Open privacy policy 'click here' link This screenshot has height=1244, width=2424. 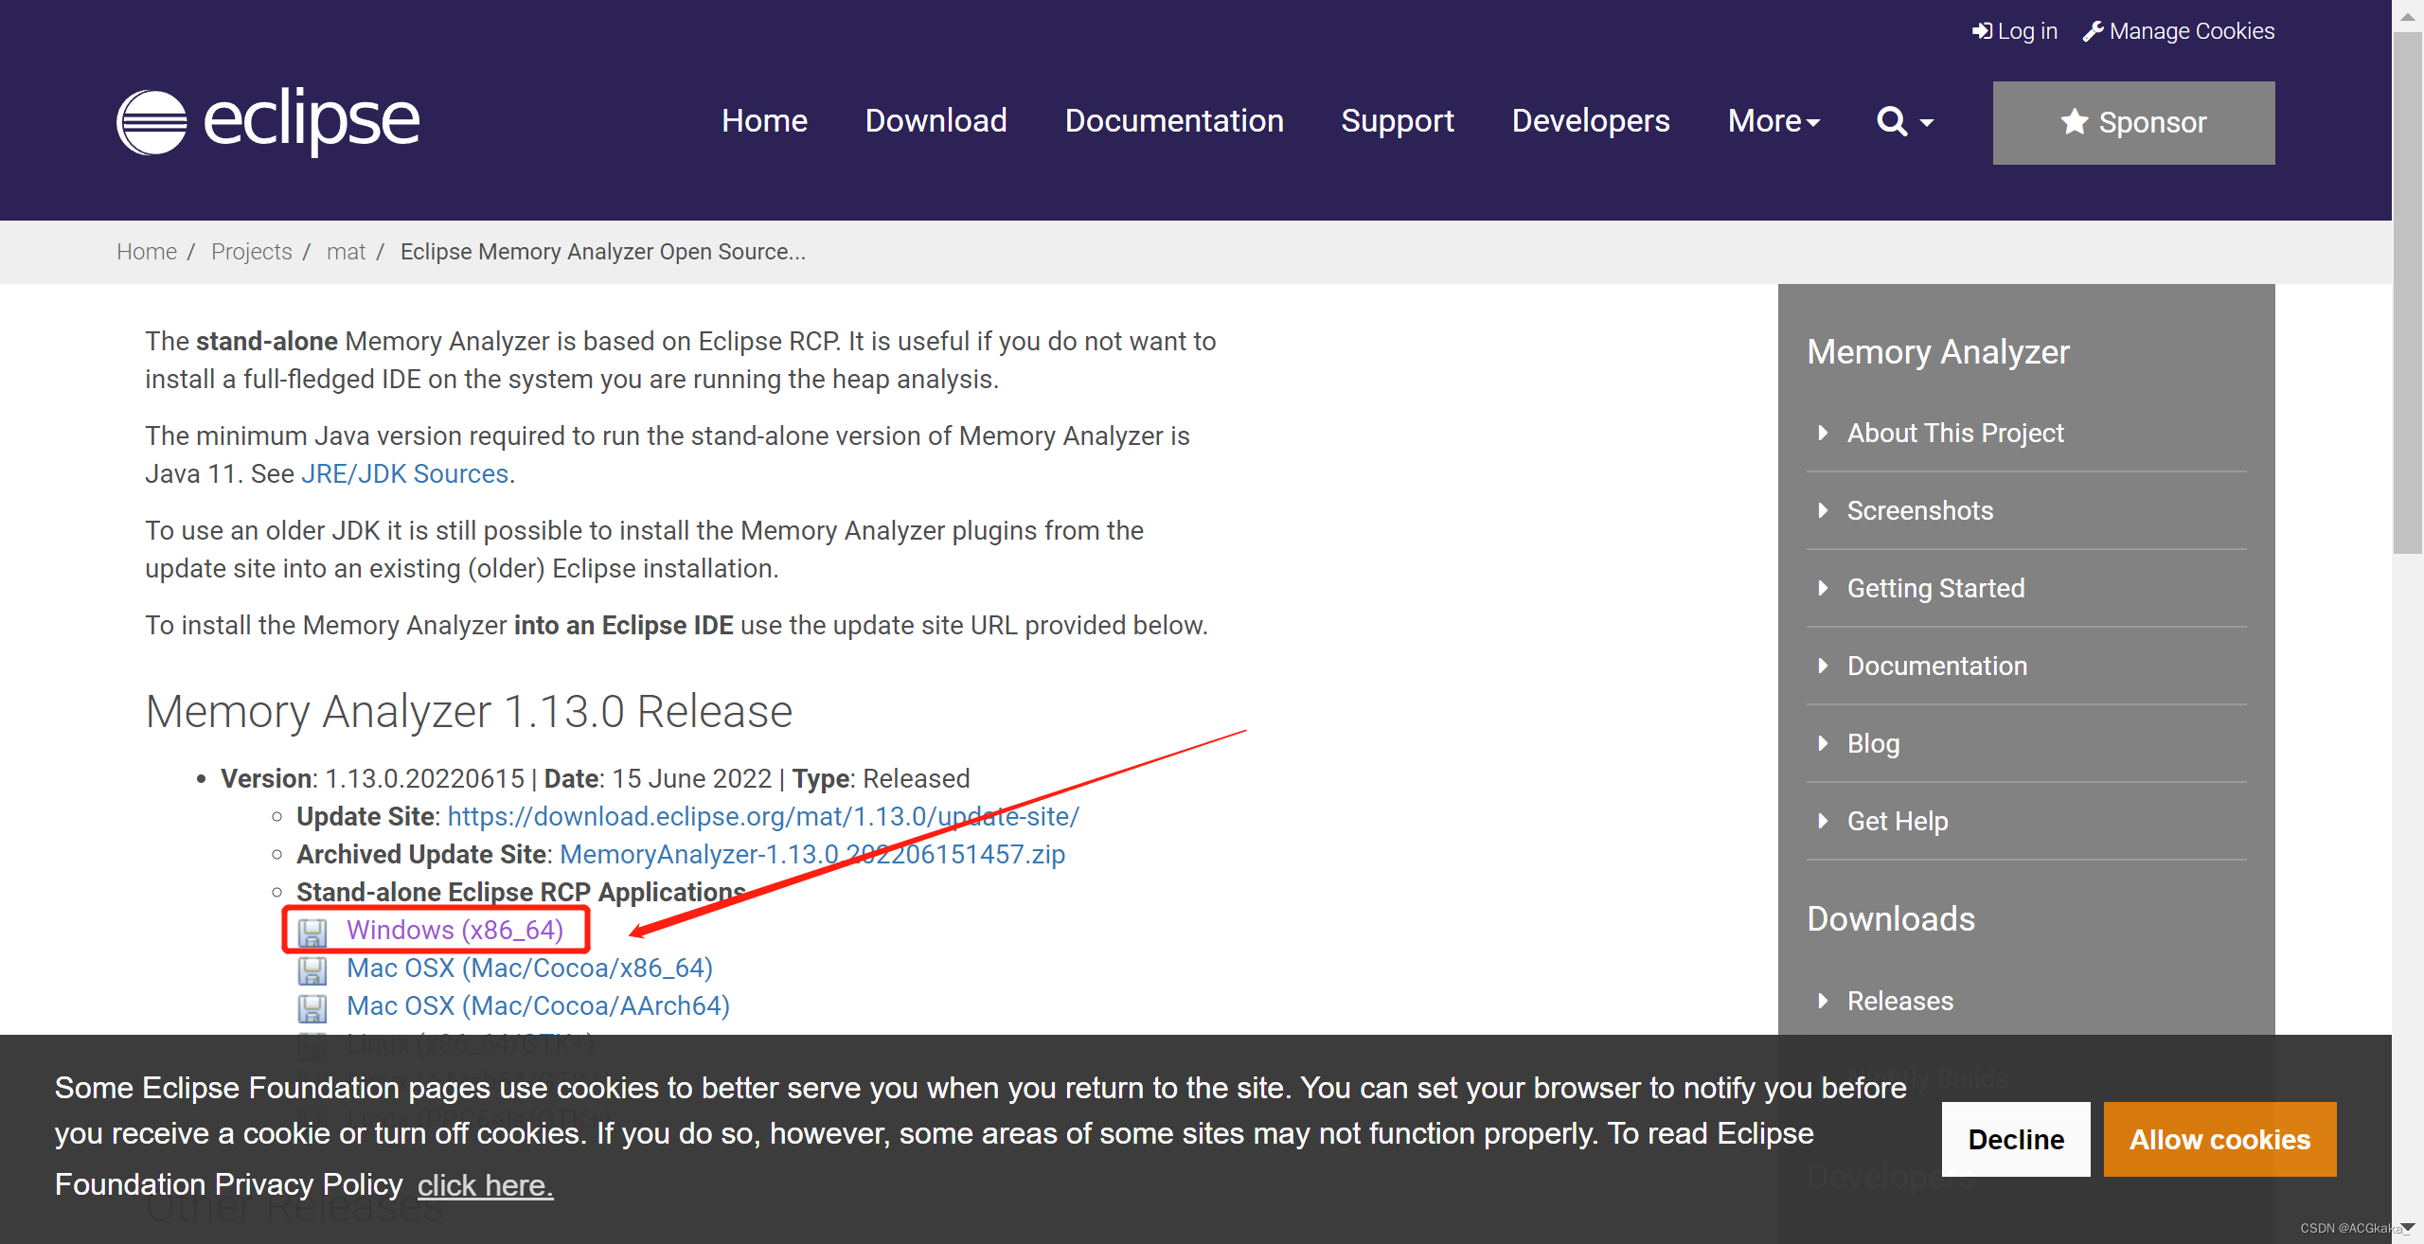485,1185
